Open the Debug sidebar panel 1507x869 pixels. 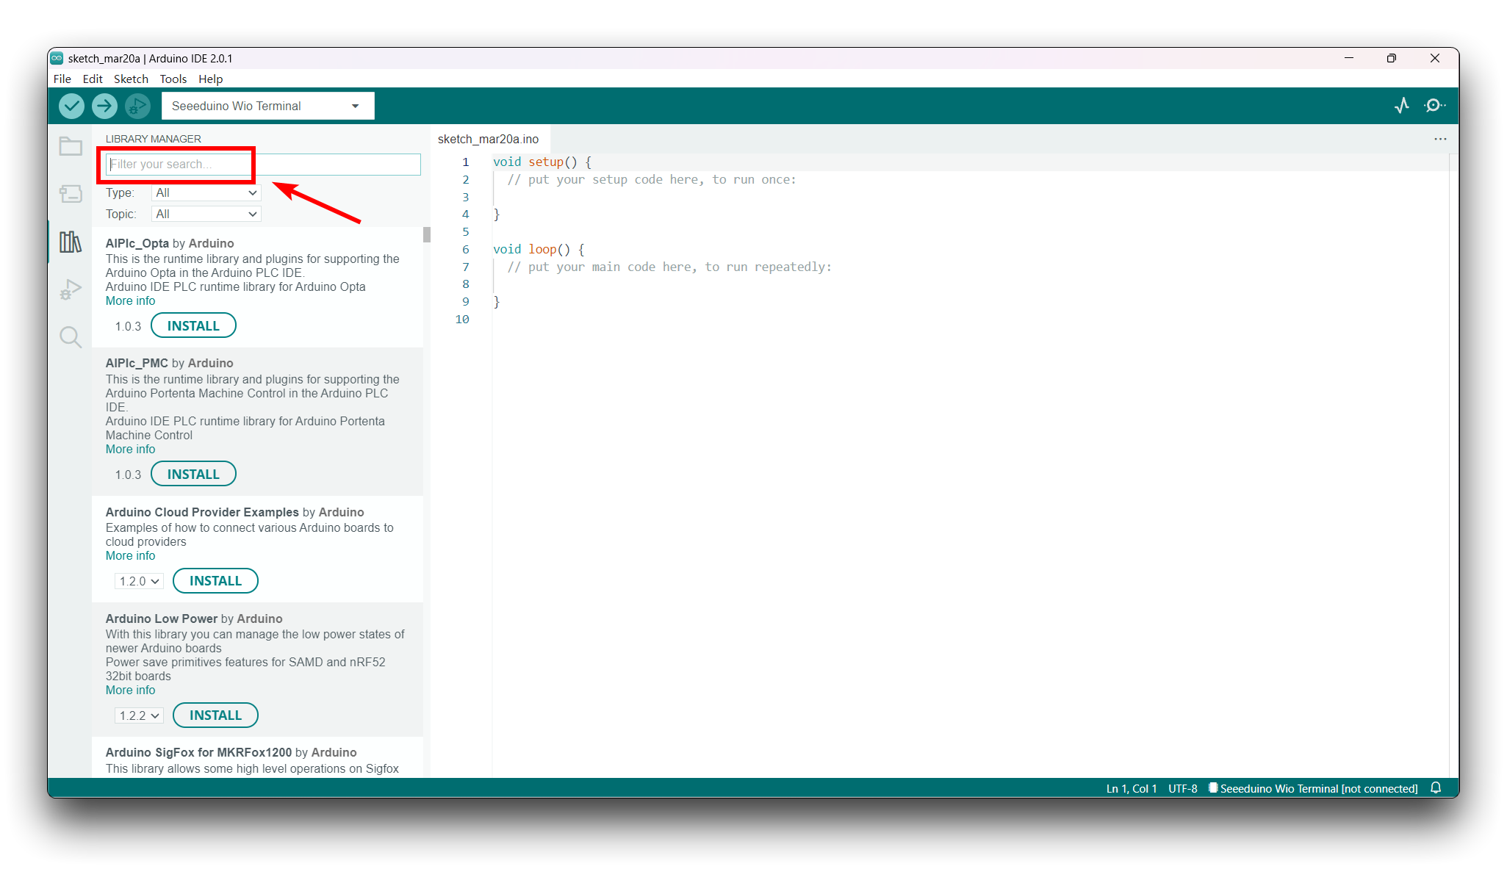pyautogui.click(x=71, y=289)
